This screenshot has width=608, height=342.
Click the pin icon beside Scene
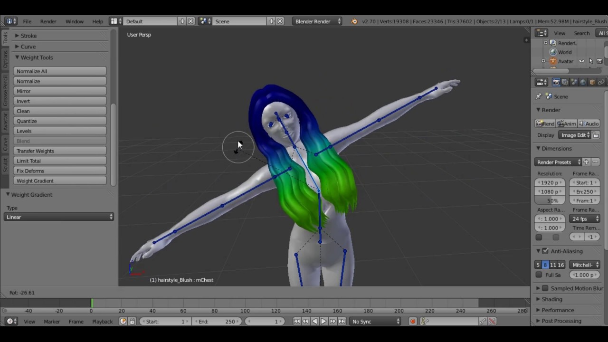pyautogui.click(x=538, y=96)
